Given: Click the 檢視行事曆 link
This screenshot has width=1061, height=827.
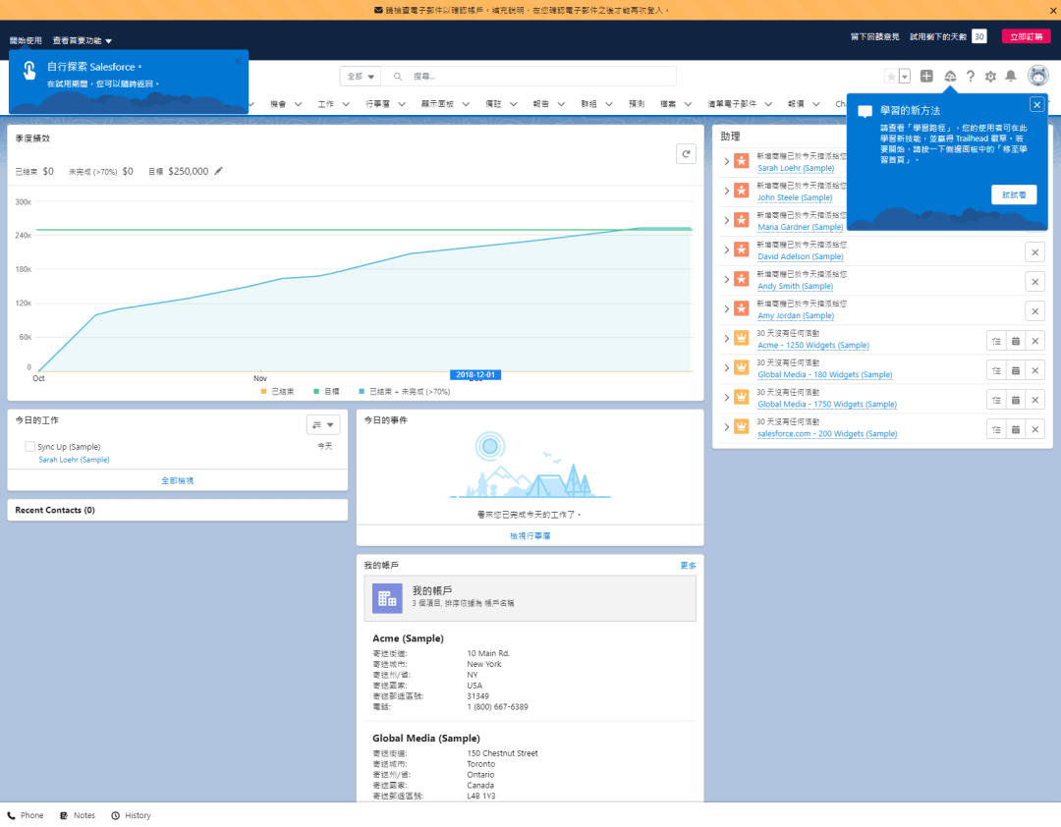Looking at the screenshot, I should 530,536.
